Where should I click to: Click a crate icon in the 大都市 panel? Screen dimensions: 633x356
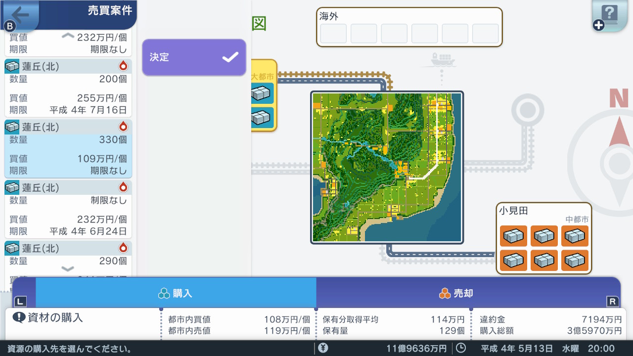point(260,92)
